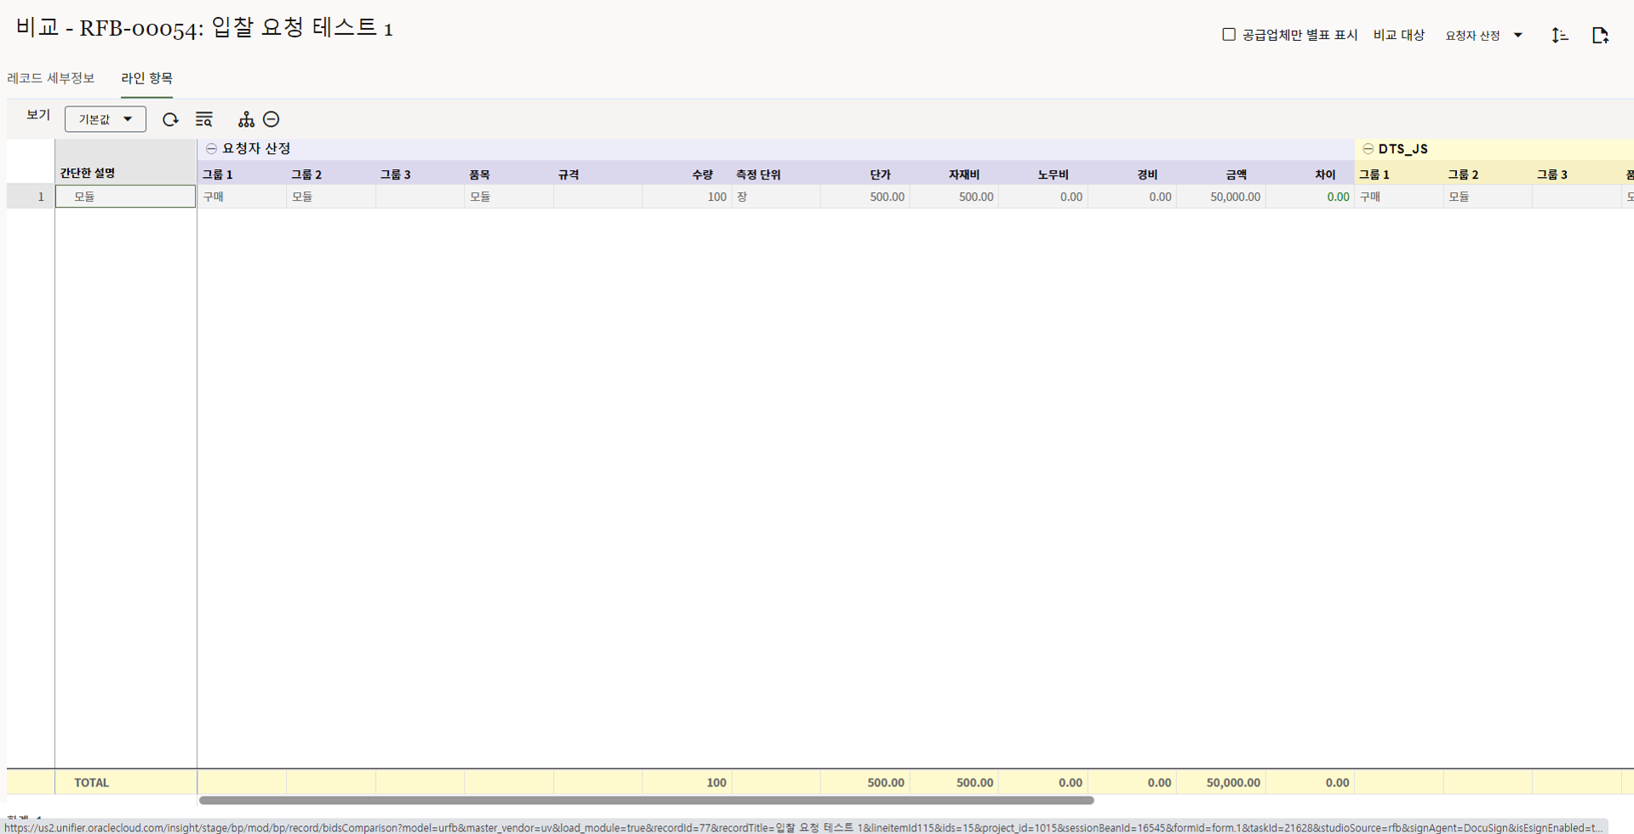Click the sort order icon top right

click(1559, 35)
